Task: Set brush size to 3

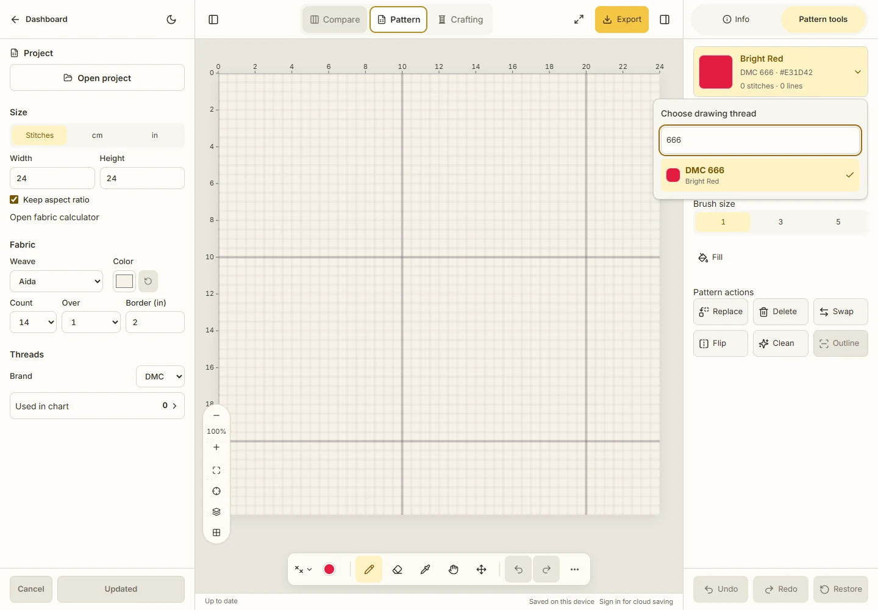Action: [x=780, y=222]
